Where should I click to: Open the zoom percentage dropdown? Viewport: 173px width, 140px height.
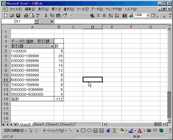[148, 15]
